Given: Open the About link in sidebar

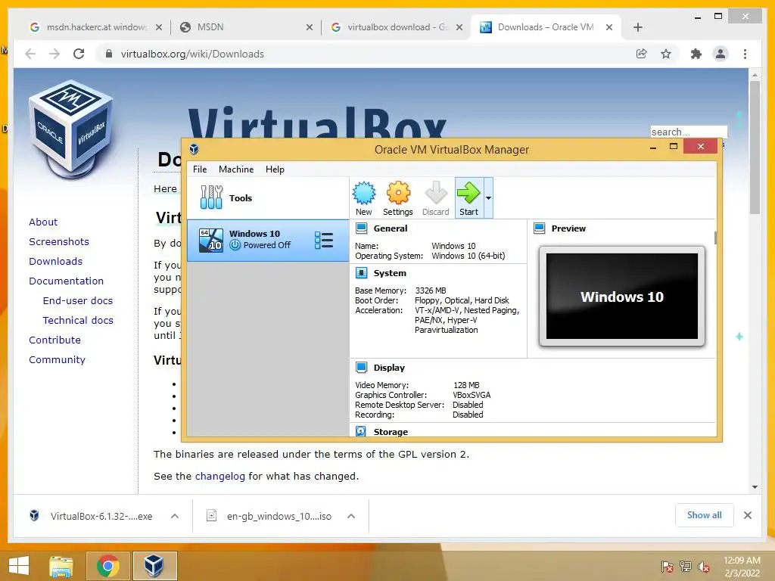Looking at the screenshot, I should tap(43, 222).
